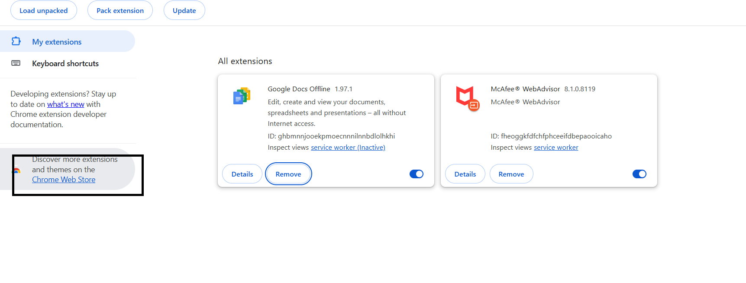Click the Google Docs Offline extension icon

pos(242,96)
